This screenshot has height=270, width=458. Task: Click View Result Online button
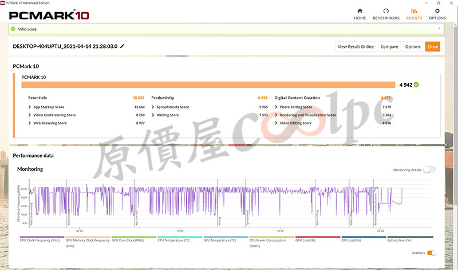coord(356,47)
